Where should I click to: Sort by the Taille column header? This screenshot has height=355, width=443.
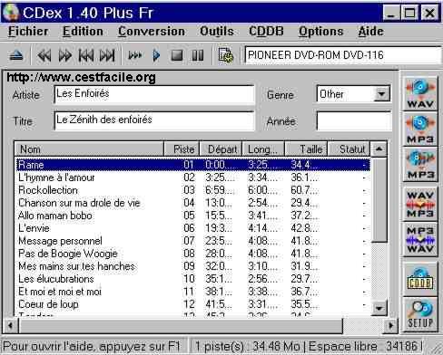click(306, 149)
